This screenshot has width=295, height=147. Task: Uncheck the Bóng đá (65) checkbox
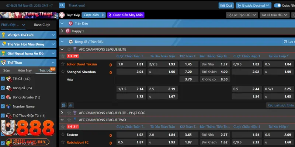3,88
